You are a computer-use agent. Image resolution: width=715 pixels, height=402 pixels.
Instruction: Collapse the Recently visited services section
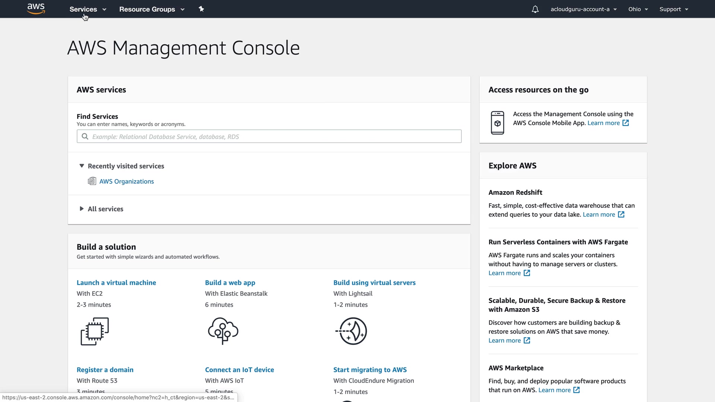tap(82, 166)
